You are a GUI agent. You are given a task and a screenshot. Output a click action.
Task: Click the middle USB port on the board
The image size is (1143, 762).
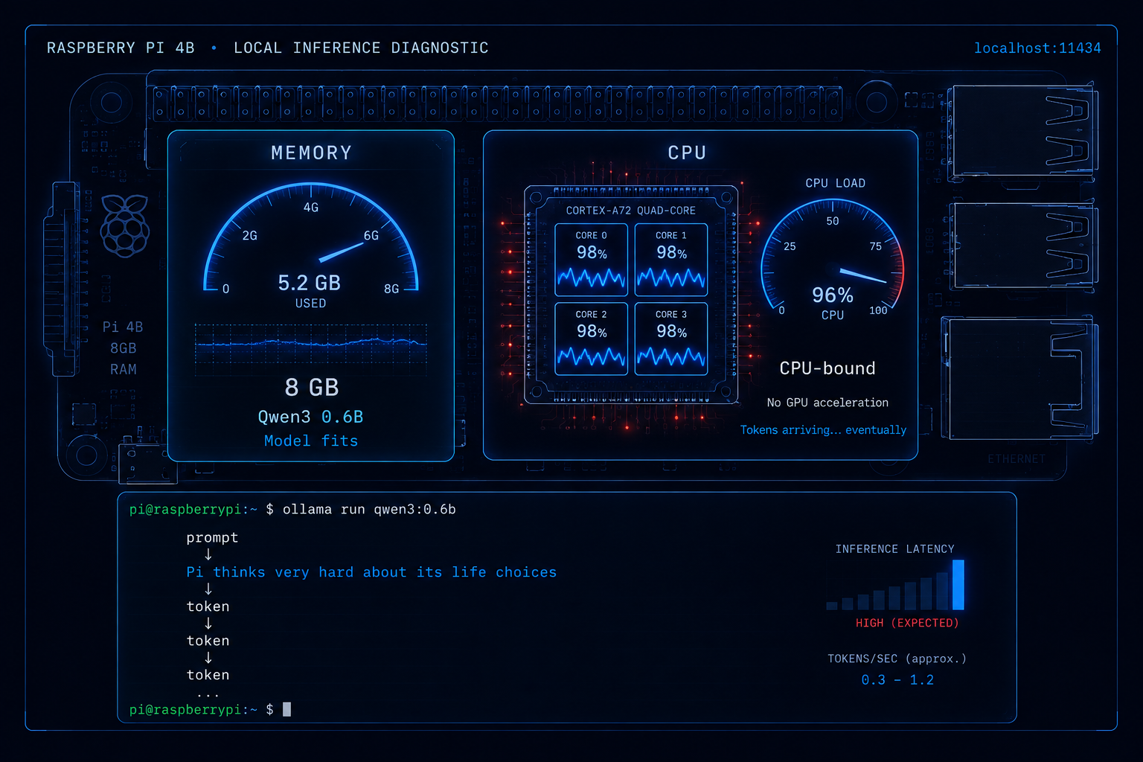tap(1024, 246)
